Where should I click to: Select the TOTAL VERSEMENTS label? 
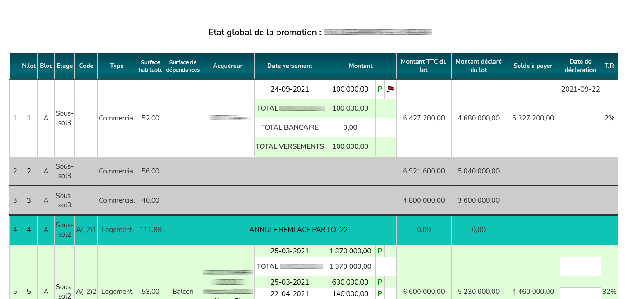pos(290,146)
